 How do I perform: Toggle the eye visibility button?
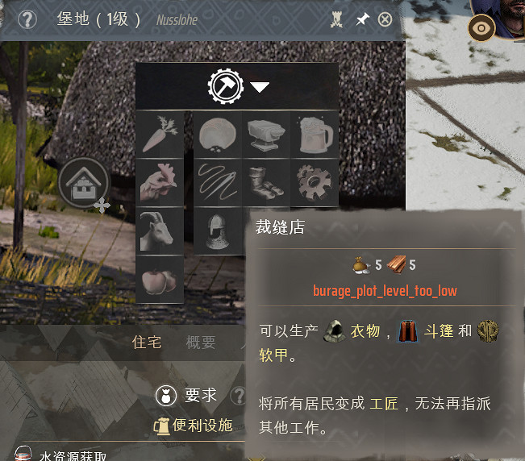pyautogui.click(x=481, y=28)
